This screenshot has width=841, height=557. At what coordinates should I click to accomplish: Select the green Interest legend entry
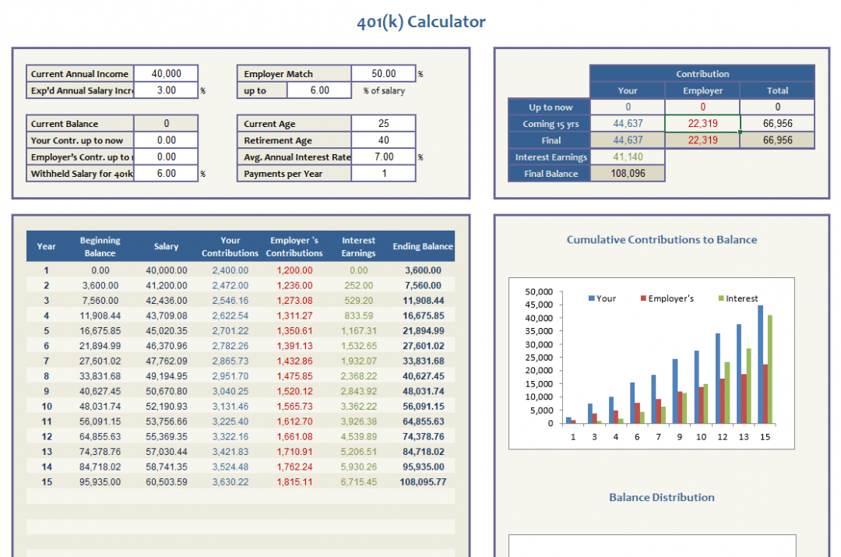coord(738,298)
